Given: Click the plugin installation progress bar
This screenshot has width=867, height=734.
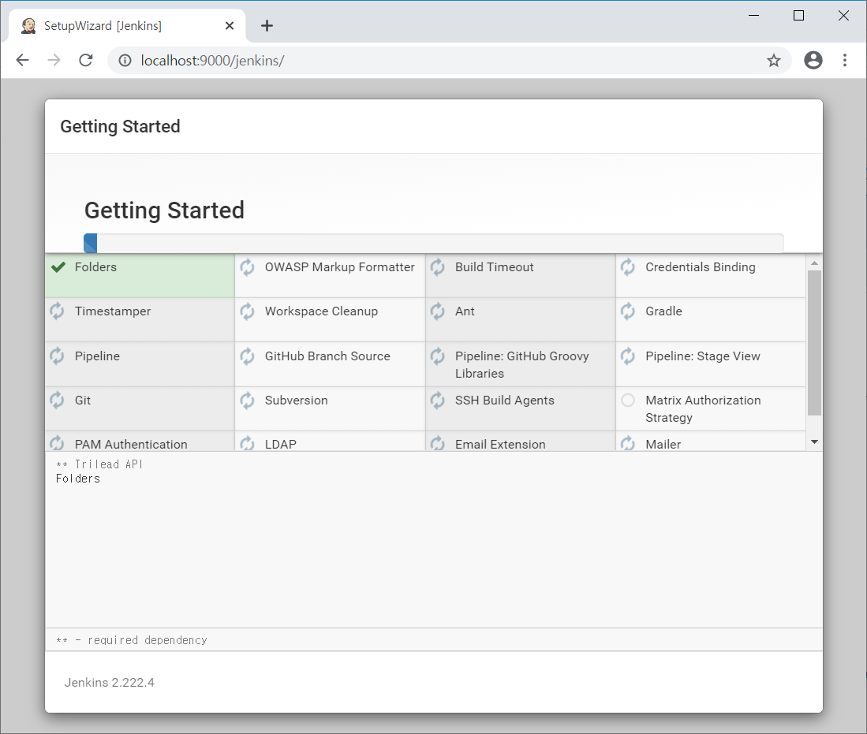Looking at the screenshot, I should [x=434, y=243].
